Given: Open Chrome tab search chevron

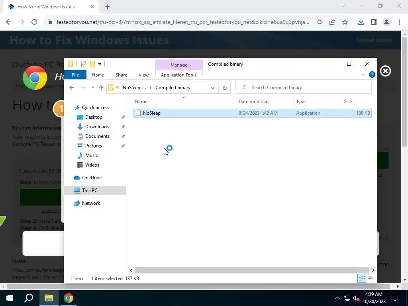Looking at the screenshot, I should [344, 6].
